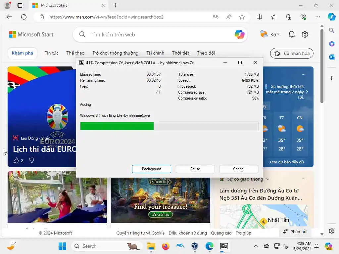The image size is (339, 254).
Task: Click the Tìm kiếm trên web search box
Action: click(160, 34)
